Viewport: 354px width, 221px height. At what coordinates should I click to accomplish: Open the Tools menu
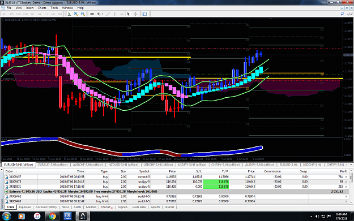tap(54, 8)
